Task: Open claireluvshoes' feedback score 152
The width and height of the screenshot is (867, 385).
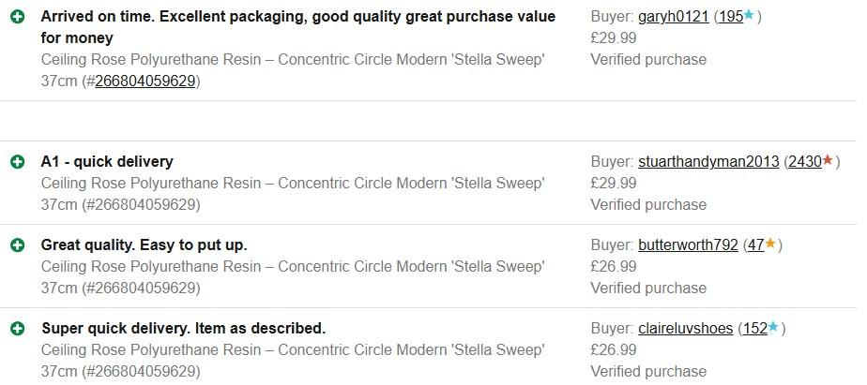Action: (754, 329)
